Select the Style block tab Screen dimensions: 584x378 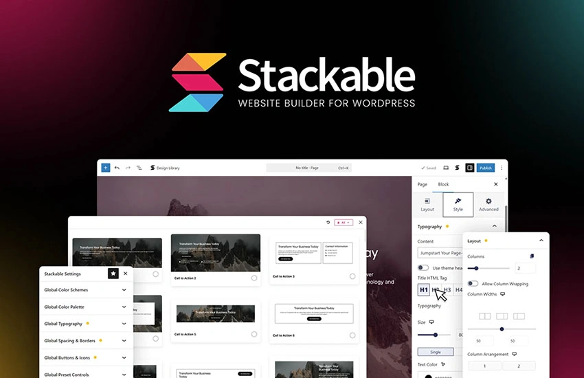click(x=458, y=205)
